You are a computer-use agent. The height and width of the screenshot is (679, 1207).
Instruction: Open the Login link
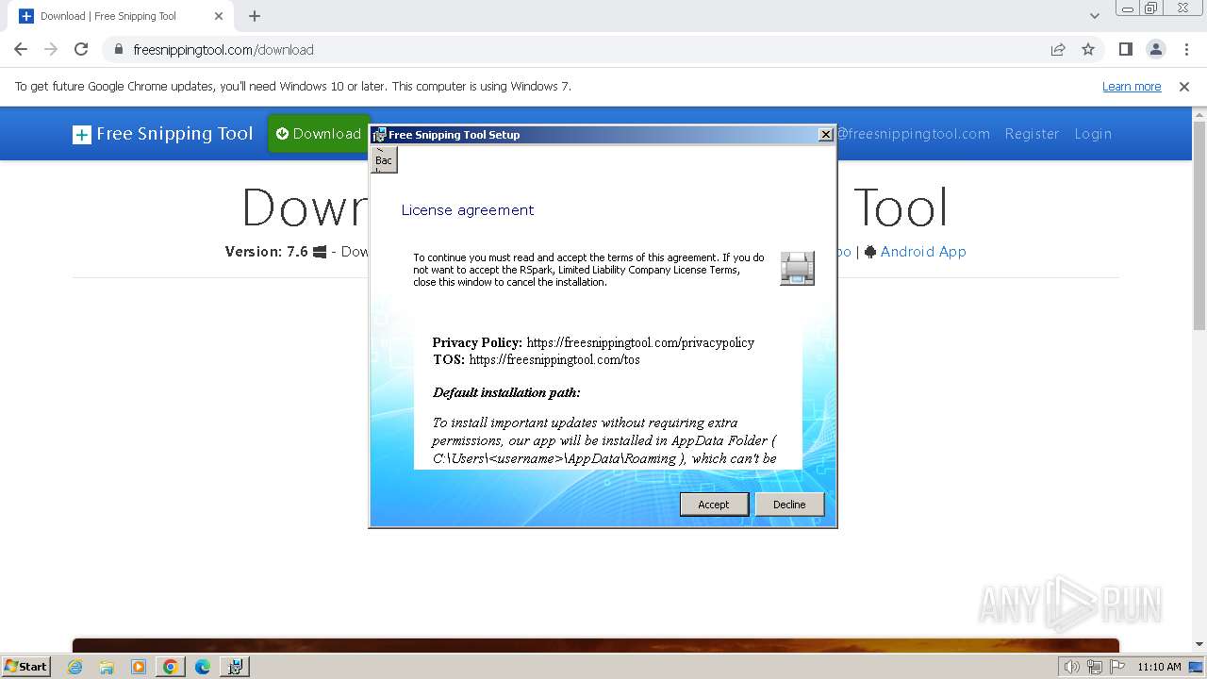point(1093,134)
